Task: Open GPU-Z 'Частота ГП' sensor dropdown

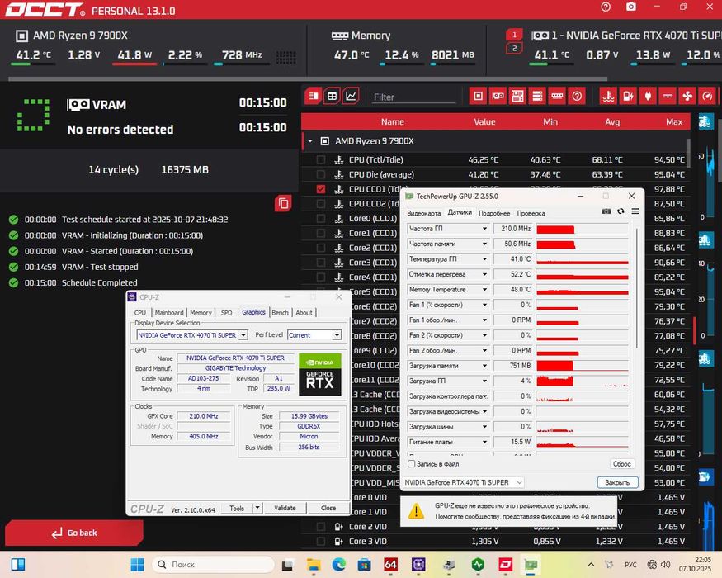Action: click(x=484, y=229)
